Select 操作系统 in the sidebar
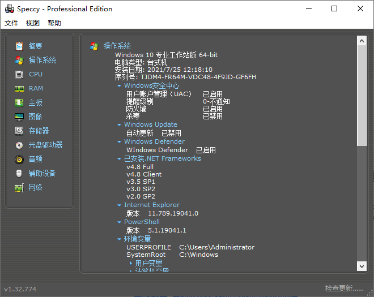This screenshot has height=297, width=374. 42,60
